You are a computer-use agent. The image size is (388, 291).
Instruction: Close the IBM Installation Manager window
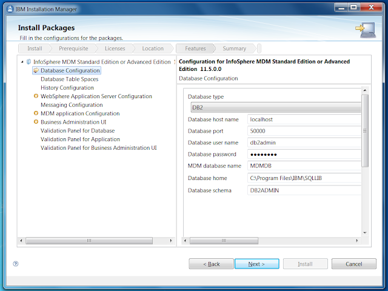click(371, 7)
